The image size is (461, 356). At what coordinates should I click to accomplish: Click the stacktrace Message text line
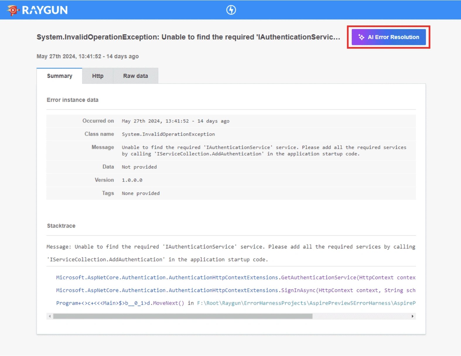coord(231,253)
